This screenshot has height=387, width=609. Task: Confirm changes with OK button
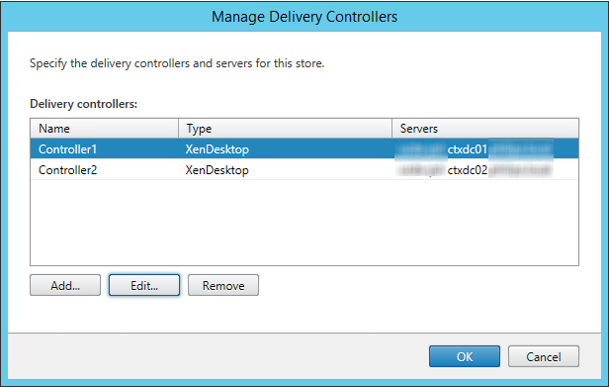(465, 356)
